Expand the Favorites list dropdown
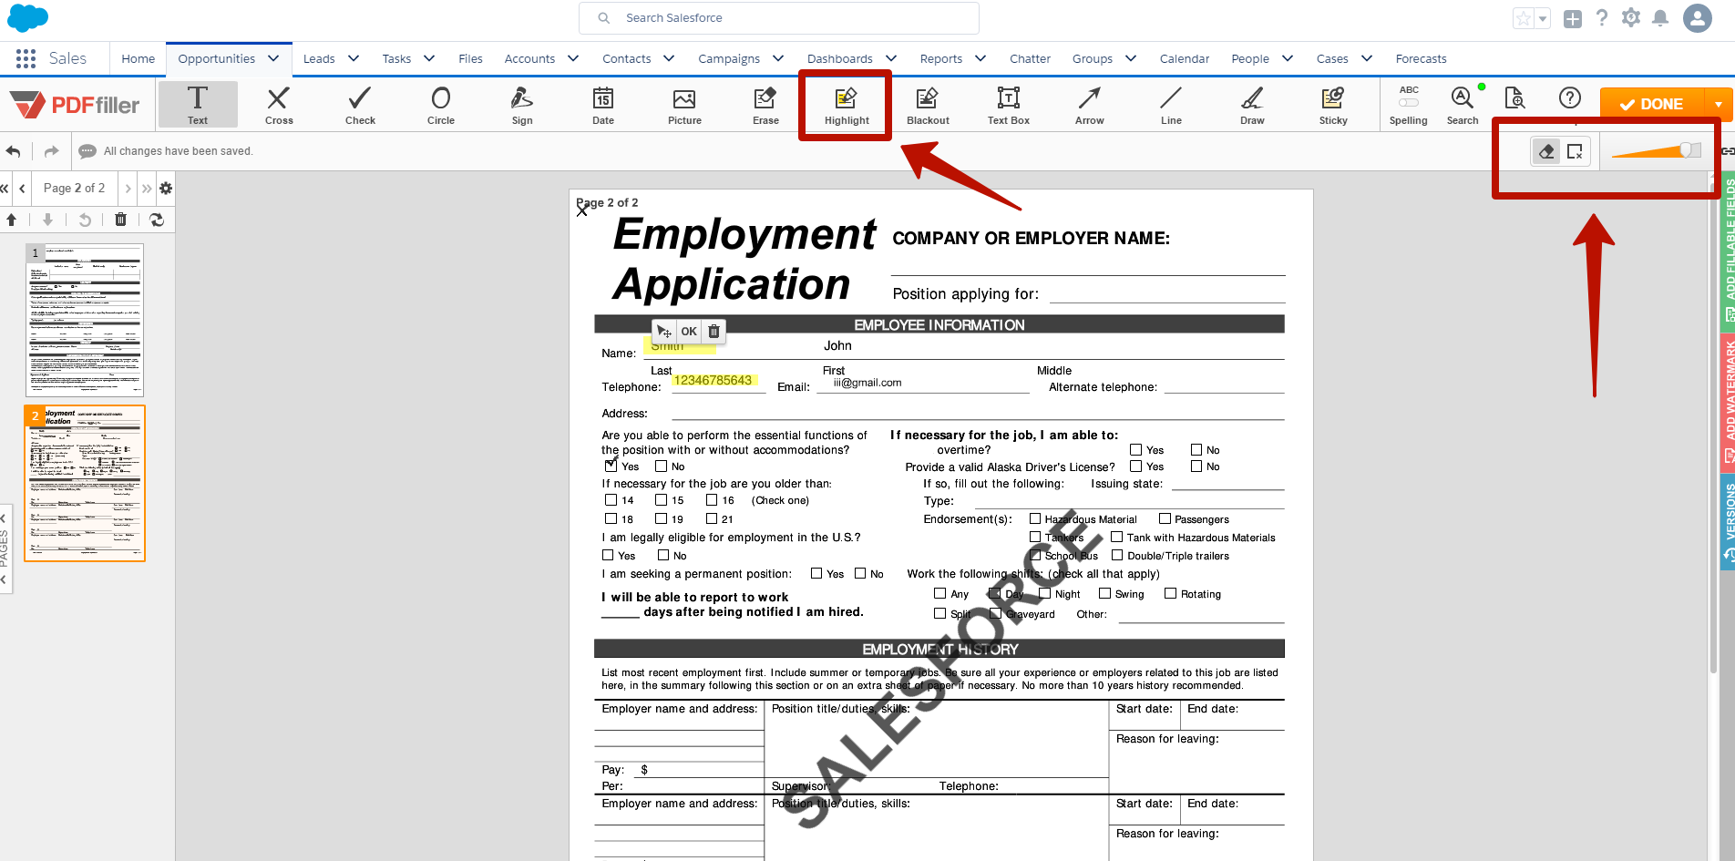The height and width of the screenshot is (861, 1735). pos(1543,18)
